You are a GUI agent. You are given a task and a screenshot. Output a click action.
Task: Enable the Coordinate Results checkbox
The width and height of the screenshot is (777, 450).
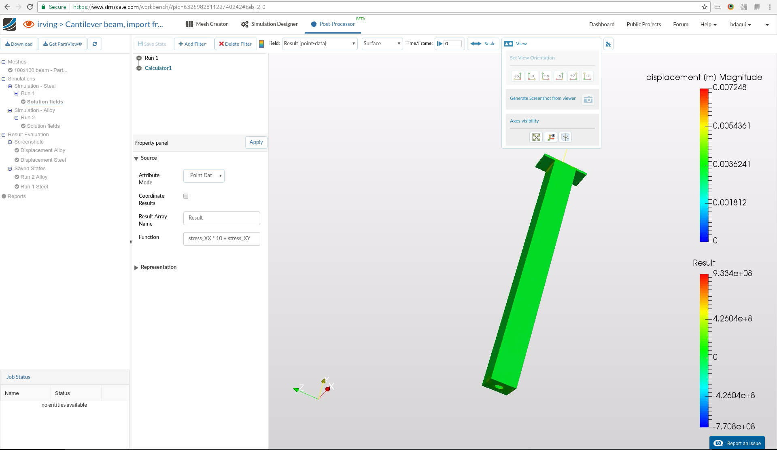click(186, 196)
